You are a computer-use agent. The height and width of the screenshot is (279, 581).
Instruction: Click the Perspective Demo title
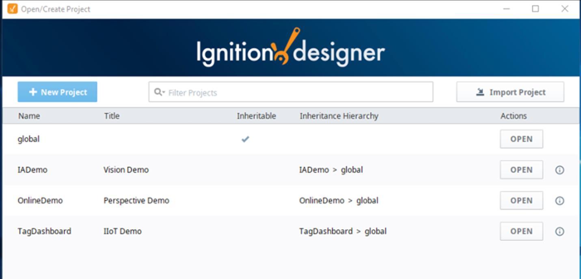coord(136,201)
